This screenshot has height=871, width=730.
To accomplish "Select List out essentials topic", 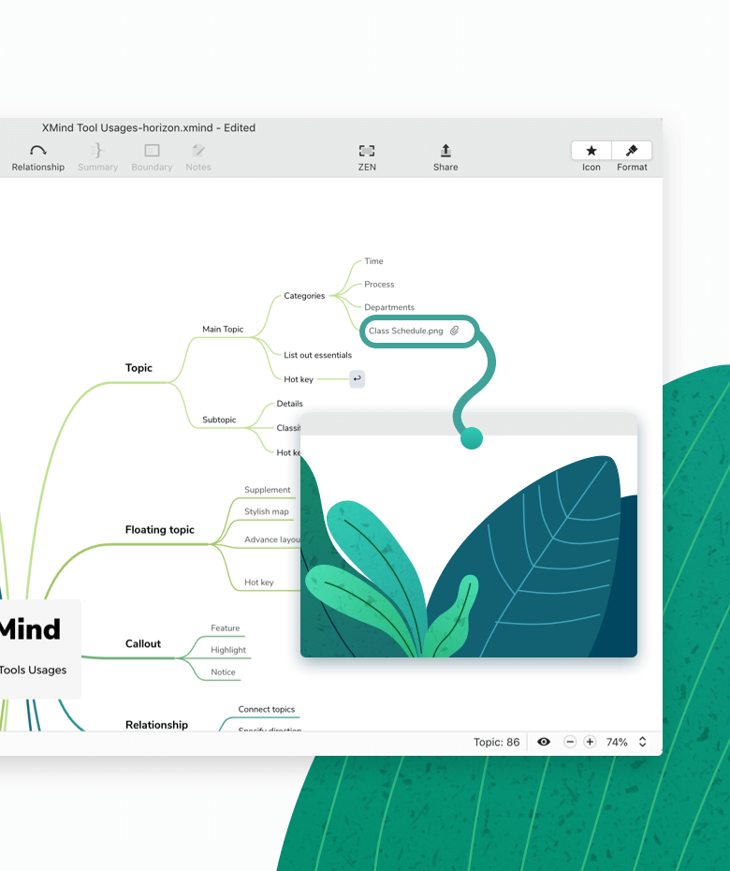I will [x=317, y=355].
